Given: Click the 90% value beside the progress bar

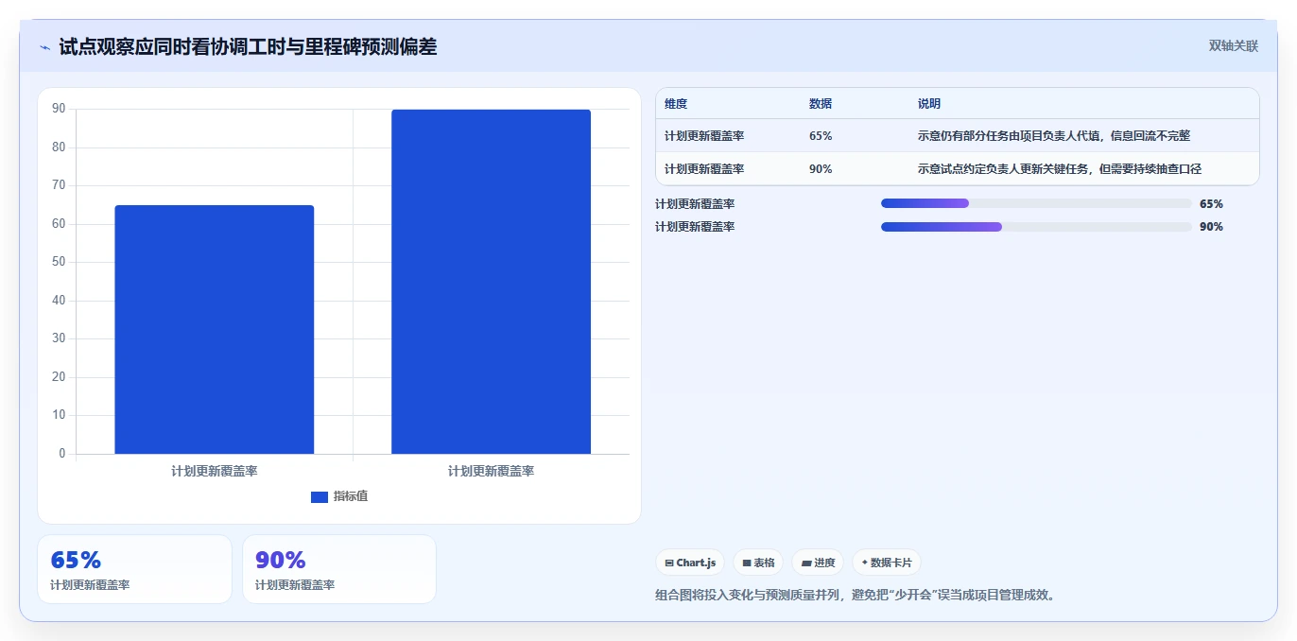Looking at the screenshot, I should tap(1211, 227).
